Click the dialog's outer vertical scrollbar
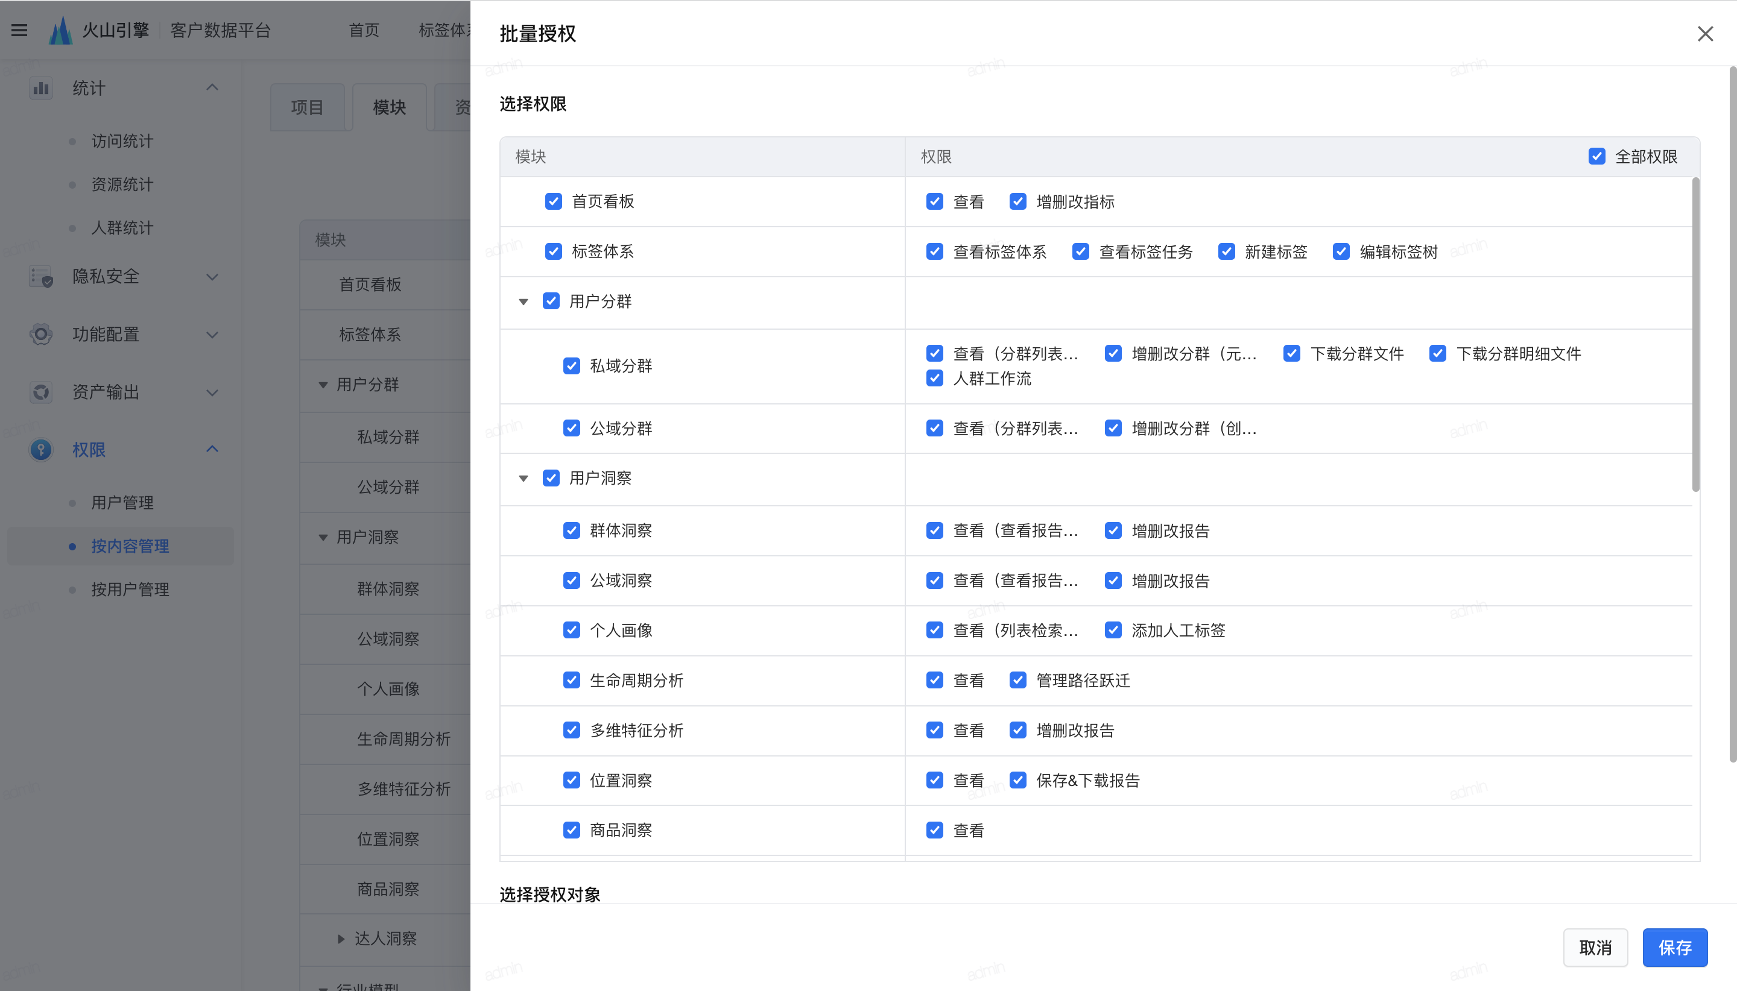The image size is (1737, 991). (x=1732, y=415)
